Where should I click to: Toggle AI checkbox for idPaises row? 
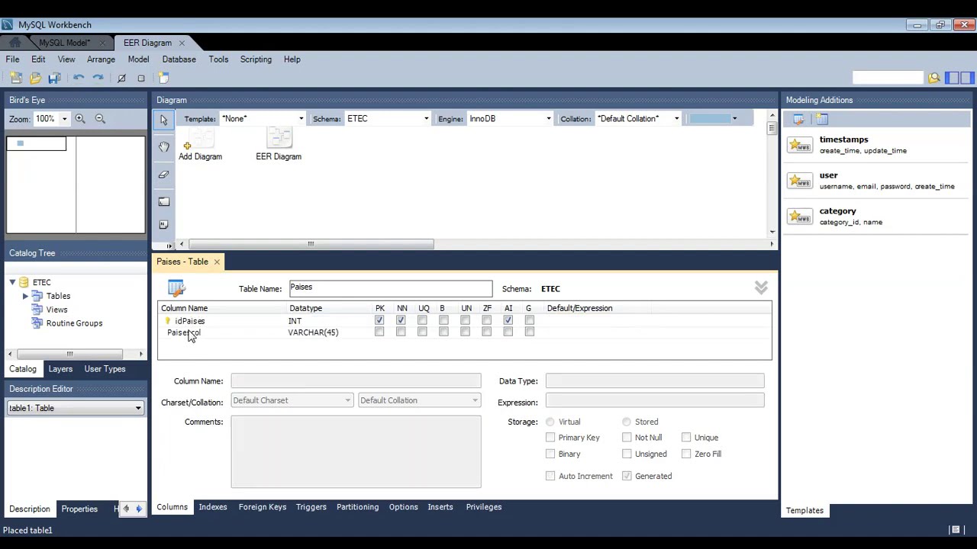(x=508, y=321)
